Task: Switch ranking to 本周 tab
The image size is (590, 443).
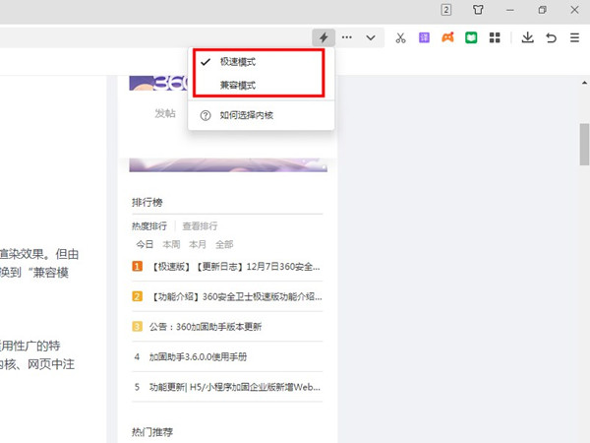Action: click(x=171, y=243)
